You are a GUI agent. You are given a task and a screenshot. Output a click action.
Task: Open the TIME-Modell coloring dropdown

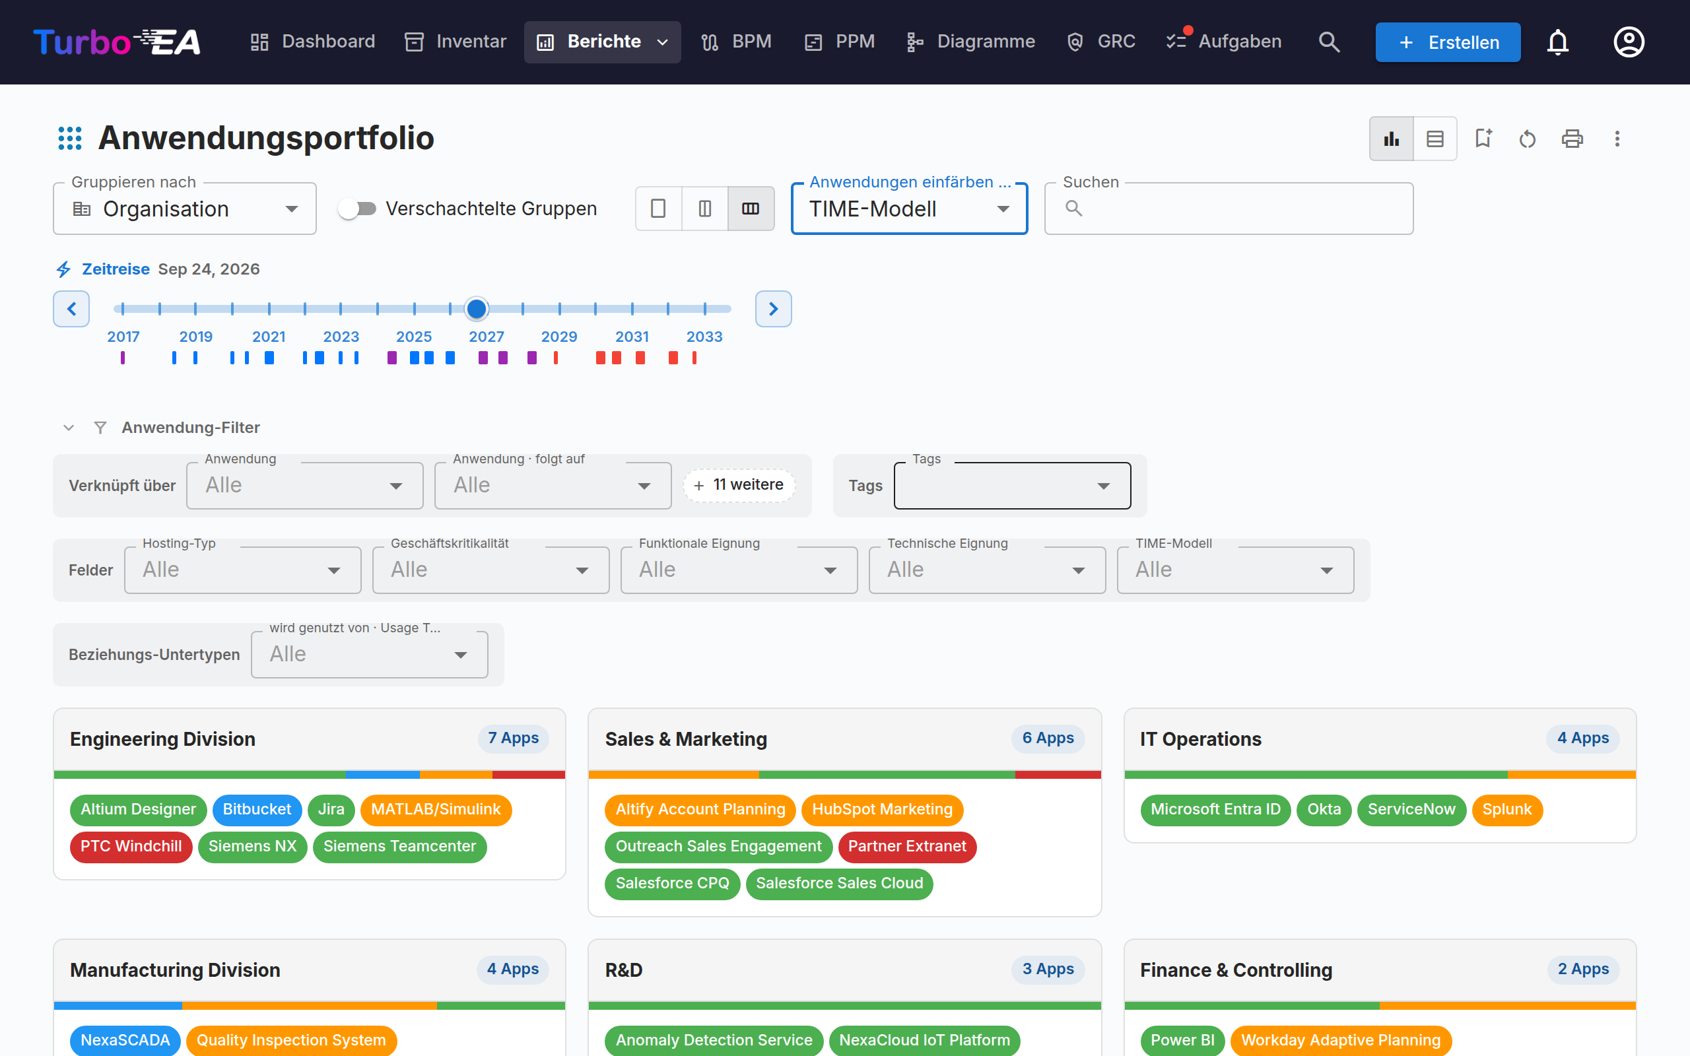tap(908, 209)
